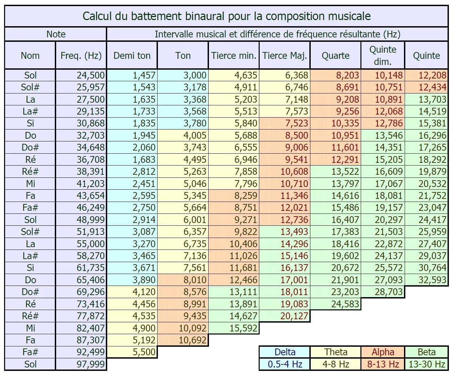Image resolution: width=454 pixels, height=377 pixels.
Task: Select the 'Tierce Maj.' column header
Action: pyautogui.click(x=285, y=55)
